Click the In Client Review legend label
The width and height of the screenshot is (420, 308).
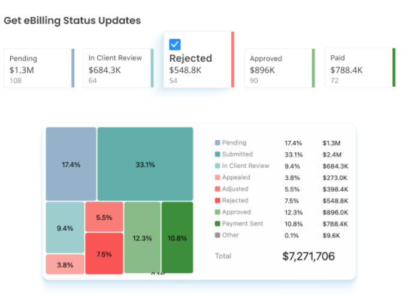pyautogui.click(x=246, y=166)
